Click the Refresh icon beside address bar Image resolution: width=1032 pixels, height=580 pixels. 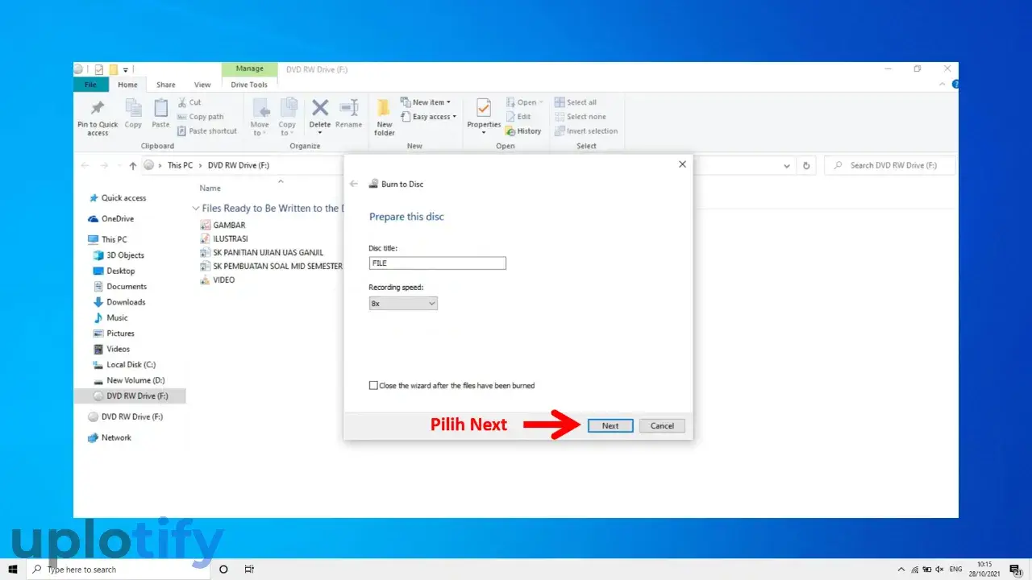(x=806, y=165)
